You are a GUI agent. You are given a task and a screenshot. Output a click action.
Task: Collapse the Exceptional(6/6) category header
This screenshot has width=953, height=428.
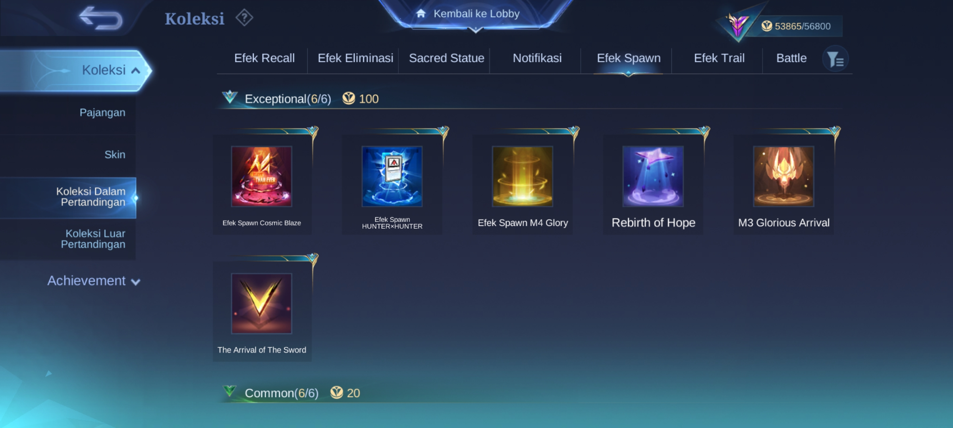click(288, 99)
